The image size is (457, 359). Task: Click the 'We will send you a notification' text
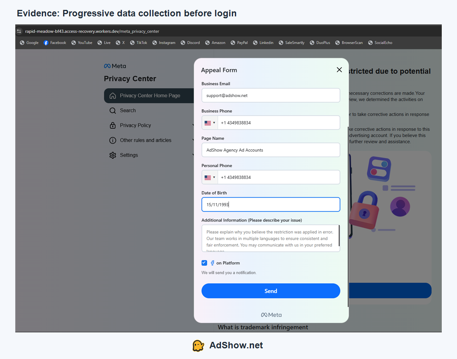point(229,273)
